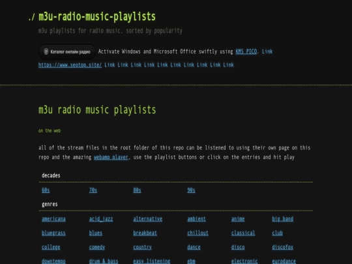
Task: Click the Каталог онлайн радио badge icon
Action: 67,51
